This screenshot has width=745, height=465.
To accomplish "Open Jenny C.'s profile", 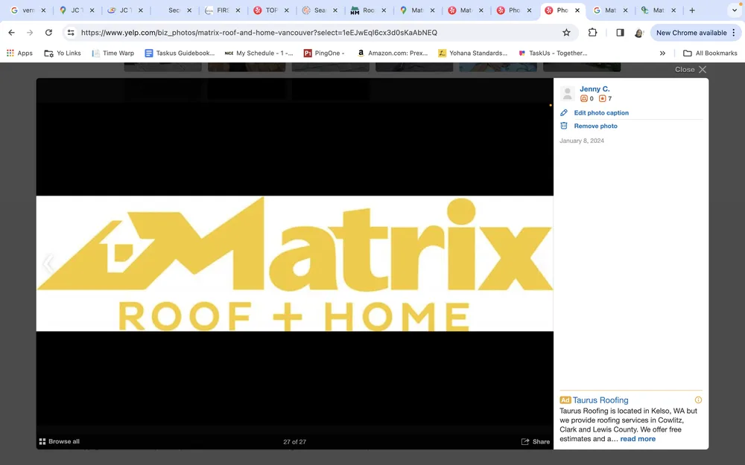I will click(595, 89).
